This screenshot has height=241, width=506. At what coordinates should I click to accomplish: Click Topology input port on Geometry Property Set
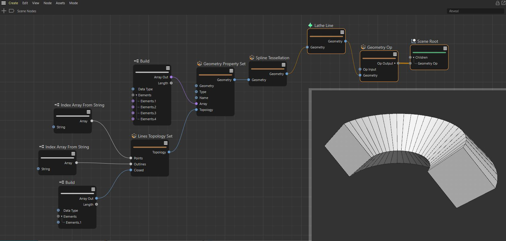pyautogui.click(x=196, y=110)
